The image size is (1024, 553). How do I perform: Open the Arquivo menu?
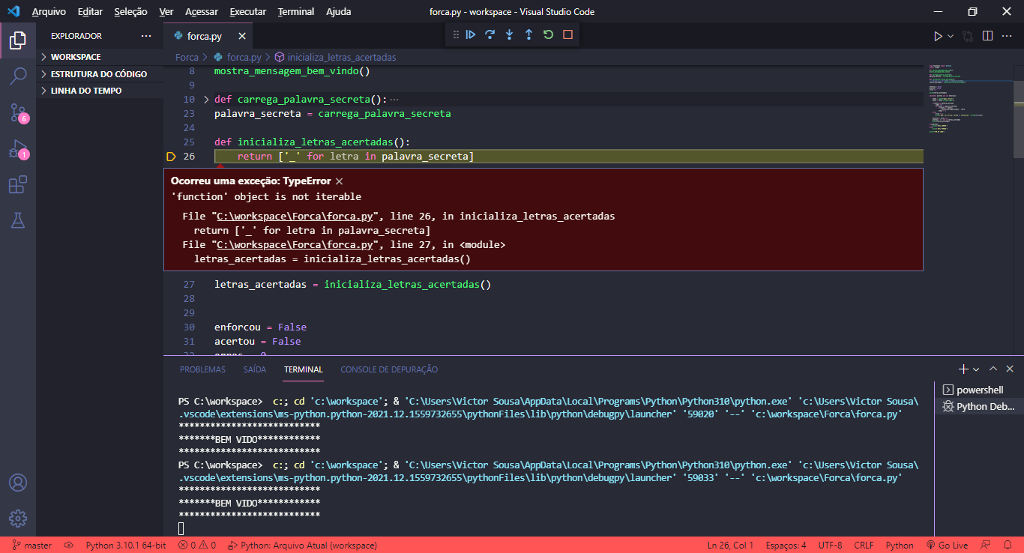tap(49, 12)
